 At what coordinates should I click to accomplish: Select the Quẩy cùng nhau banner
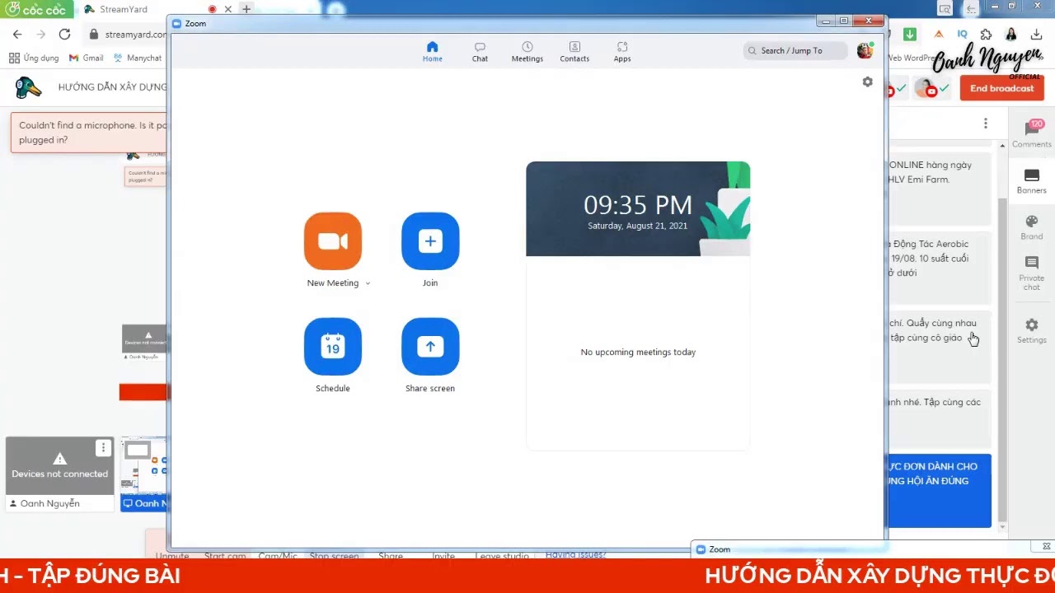point(940,345)
